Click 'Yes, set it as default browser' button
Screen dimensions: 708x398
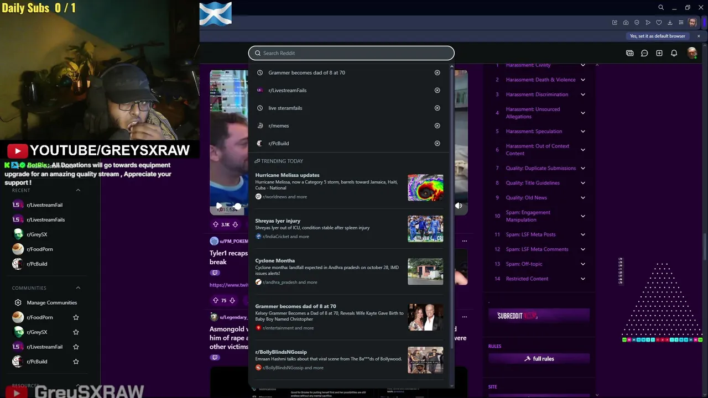point(657,36)
